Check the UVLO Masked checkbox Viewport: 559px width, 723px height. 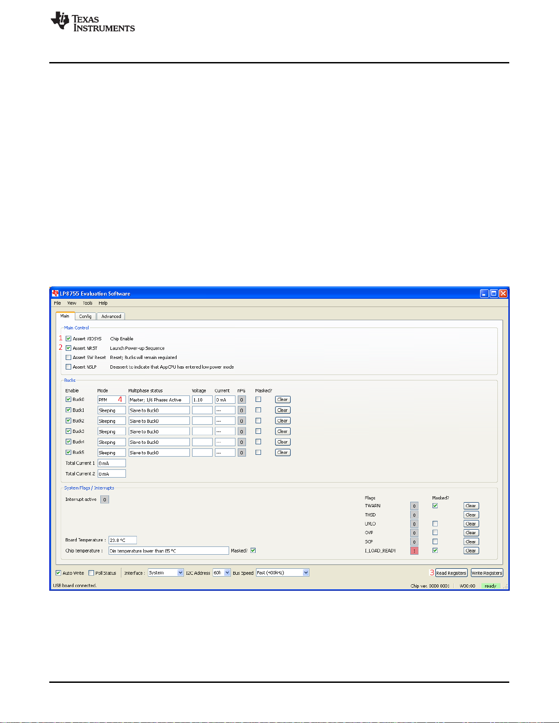(x=435, y=524)
